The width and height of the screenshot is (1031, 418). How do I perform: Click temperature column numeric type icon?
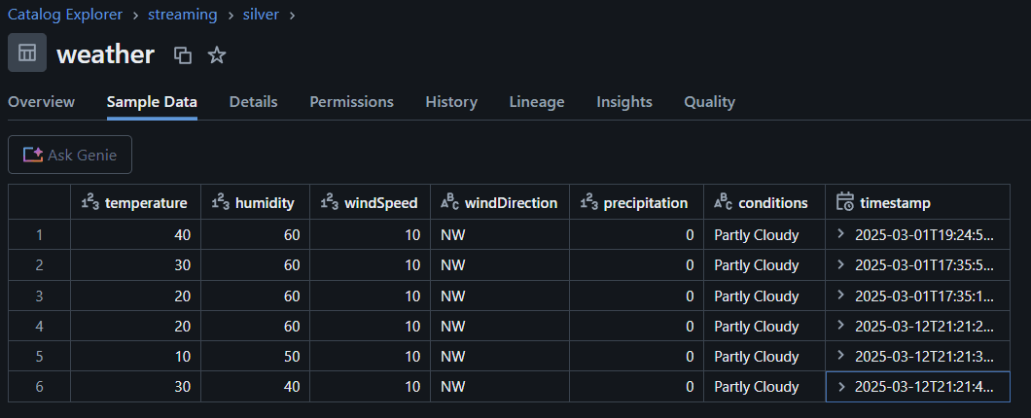(89, 203)
